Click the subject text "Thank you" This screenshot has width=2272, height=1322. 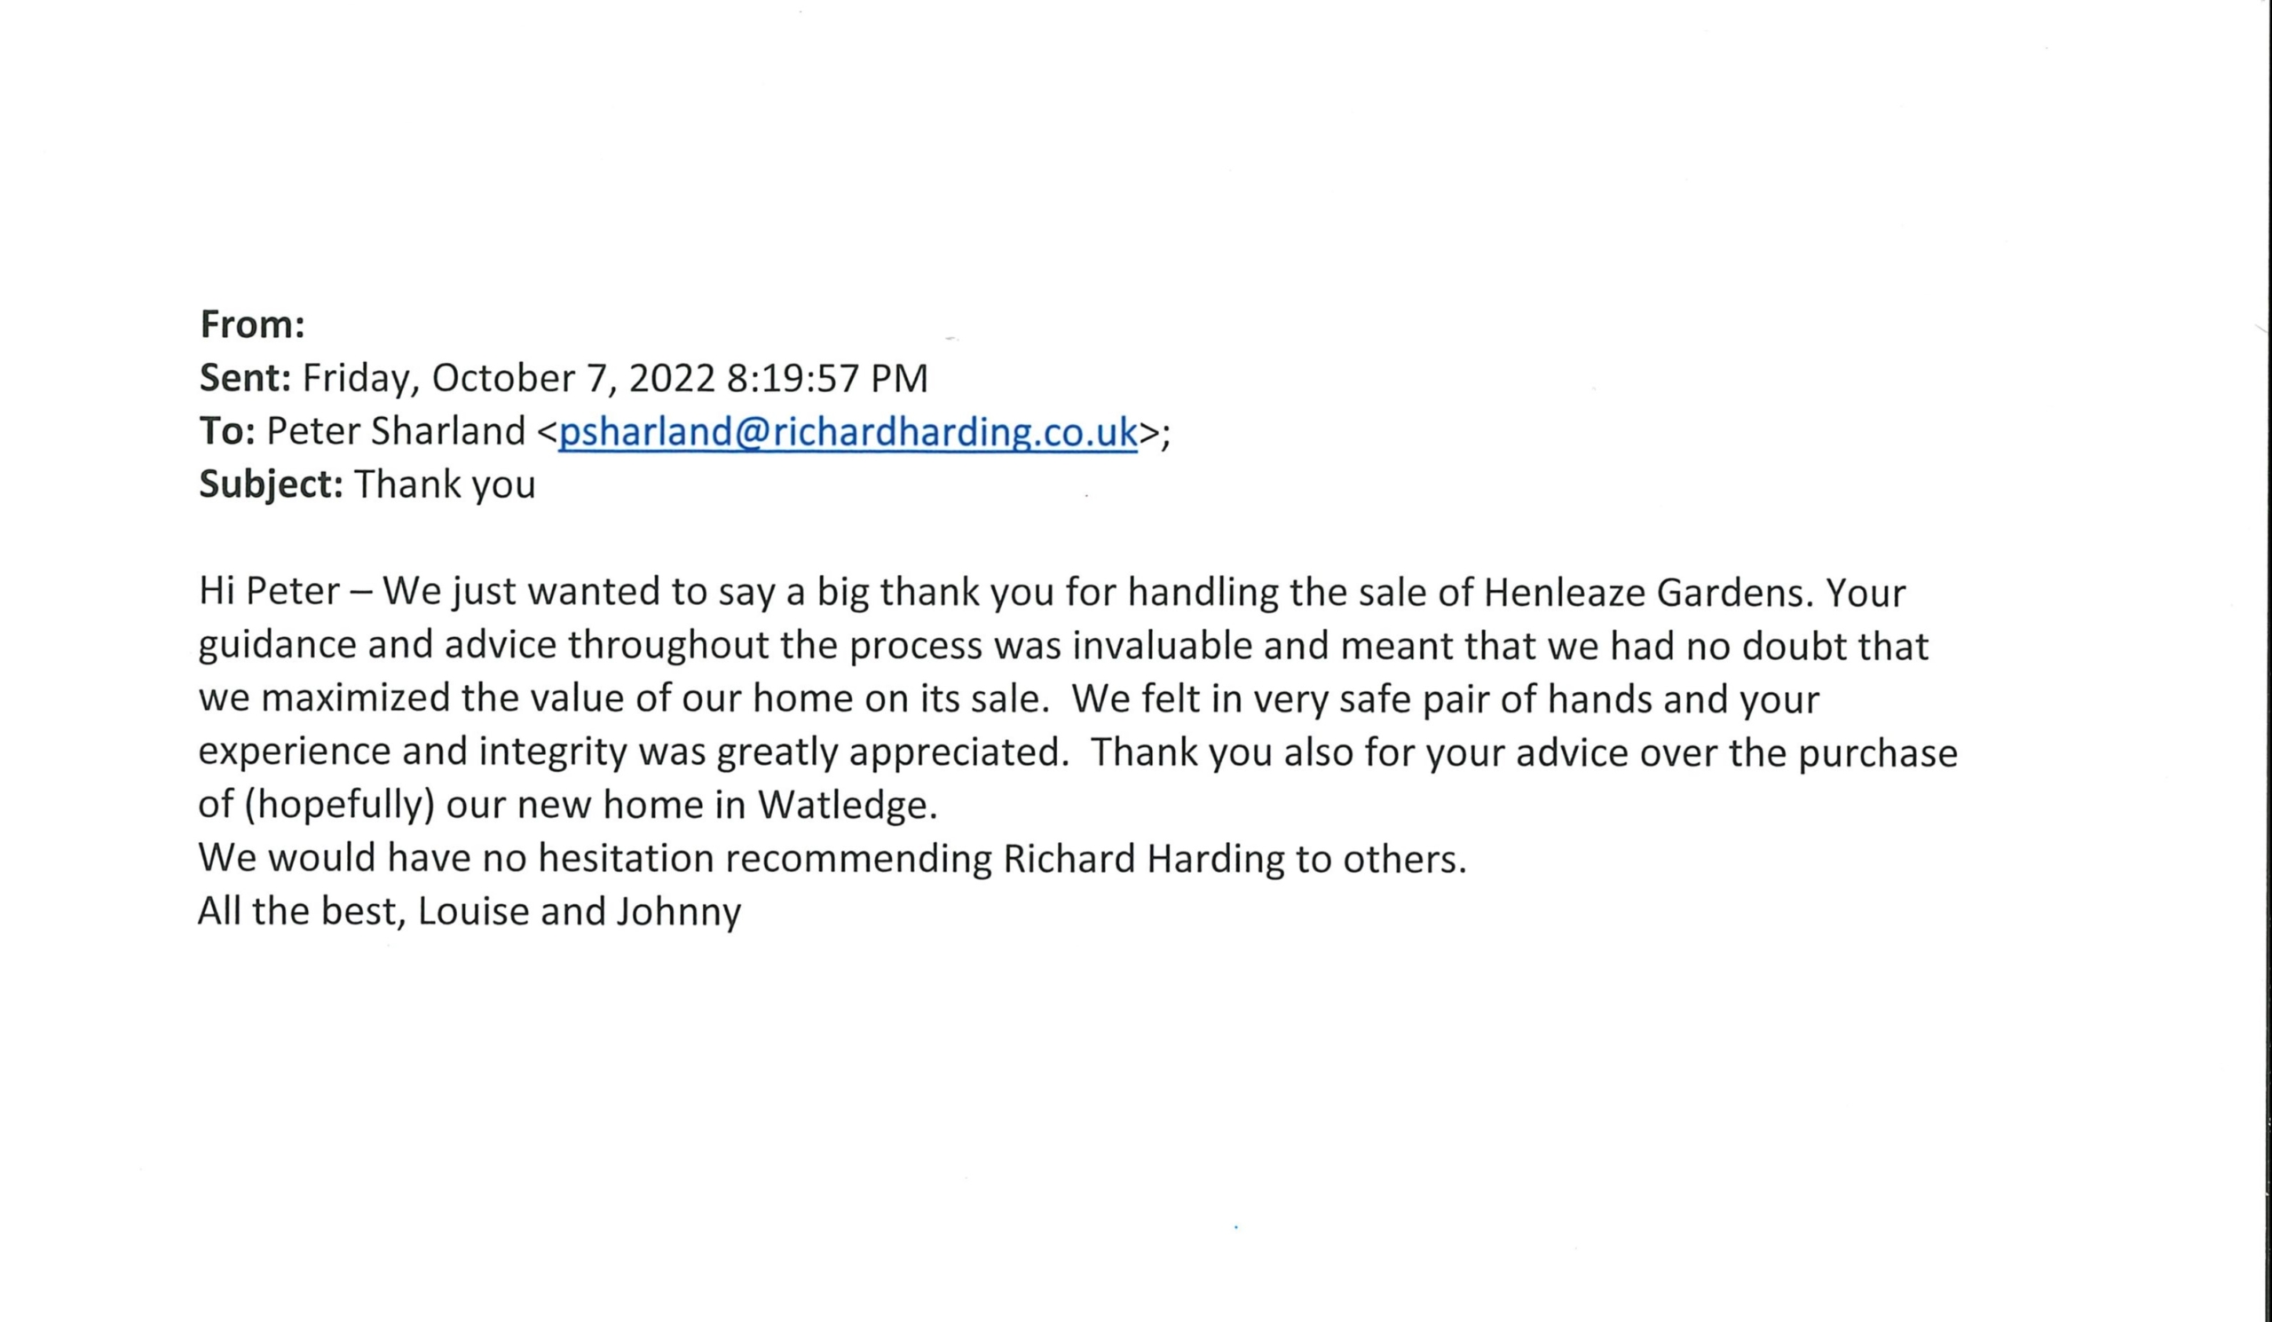point(445,484)
